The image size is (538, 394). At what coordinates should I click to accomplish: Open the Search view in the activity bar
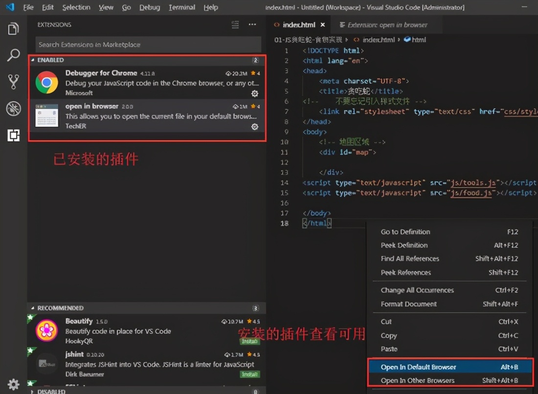click(x=13, y=55)
